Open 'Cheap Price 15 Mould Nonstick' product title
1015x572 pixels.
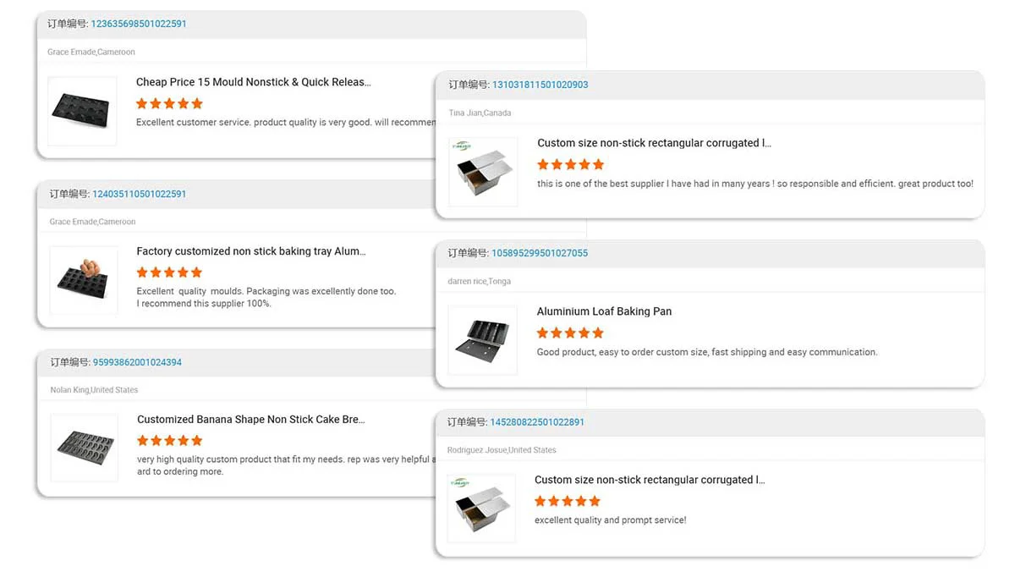coord(254,82)
